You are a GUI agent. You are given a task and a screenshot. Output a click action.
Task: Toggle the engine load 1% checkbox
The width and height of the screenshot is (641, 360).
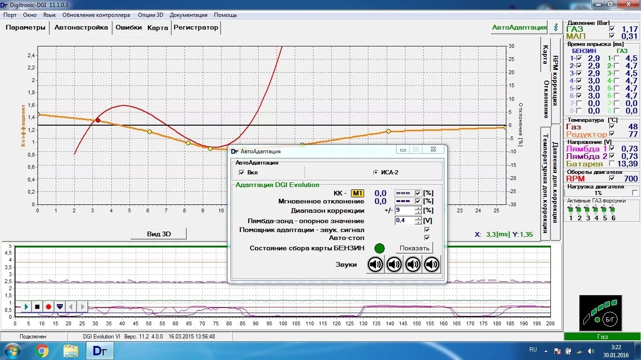[x=635, y=193]
